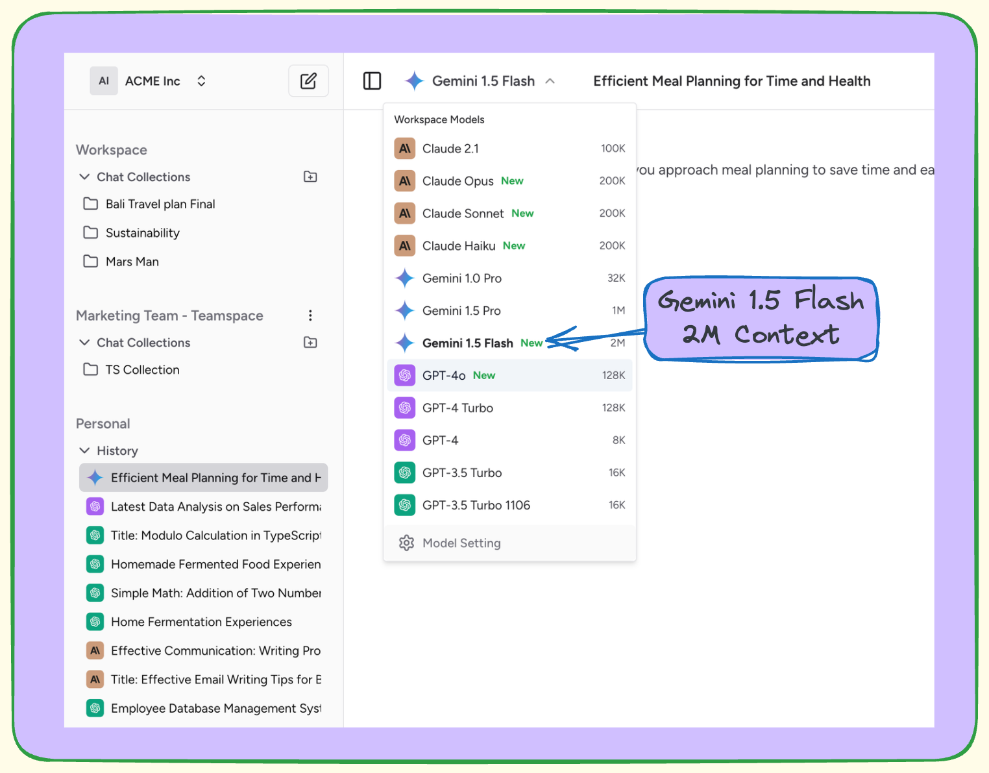The image size is (989, 773).
Task: Click icon beside Home Fermentation Experiences chat
Action: pyautogui.click(x=95, y=622)
